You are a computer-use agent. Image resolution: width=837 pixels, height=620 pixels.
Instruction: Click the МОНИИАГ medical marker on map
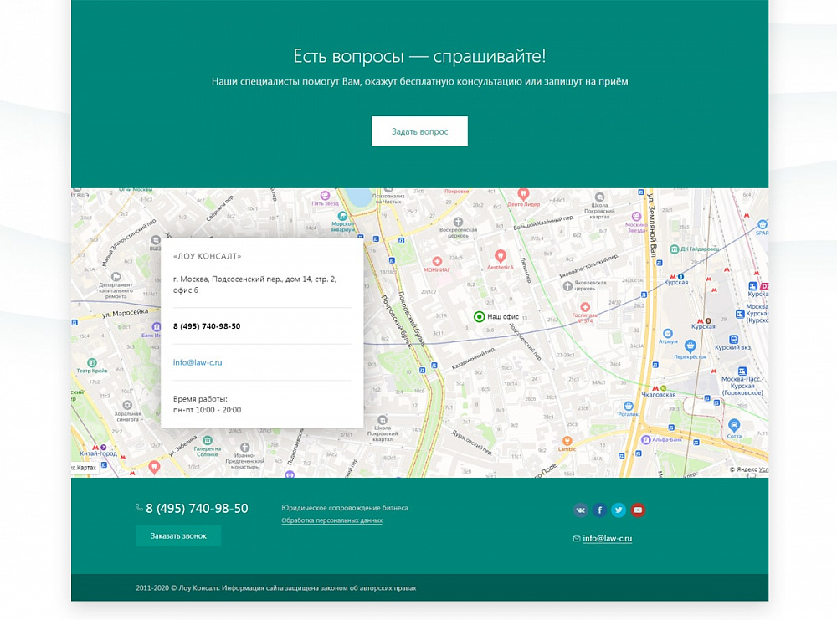(x=437, y=261)
